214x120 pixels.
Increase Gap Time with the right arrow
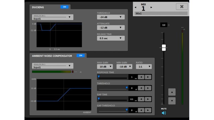pos(148,99)
